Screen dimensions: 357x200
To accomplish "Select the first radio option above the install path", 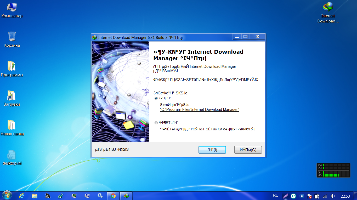I will click(156, 98).
